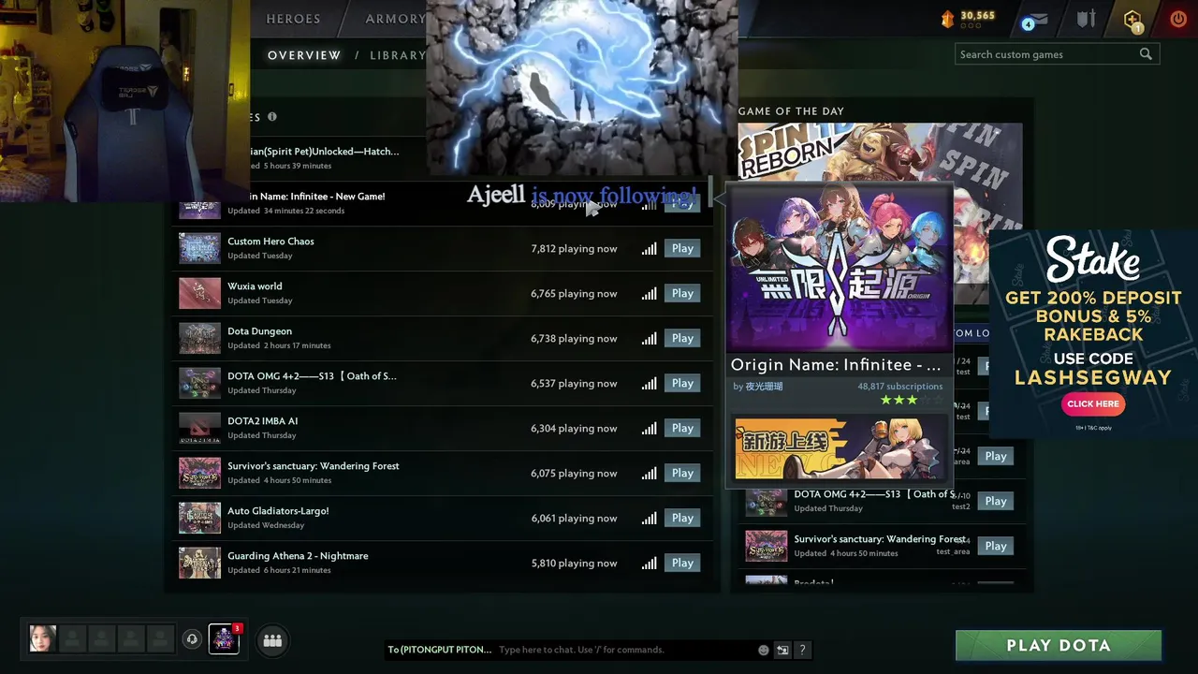Screen dimensions: 1198x674
Task: Select Guarding Athena 2 - Nightmare title
Action: [x=298, y=556]
